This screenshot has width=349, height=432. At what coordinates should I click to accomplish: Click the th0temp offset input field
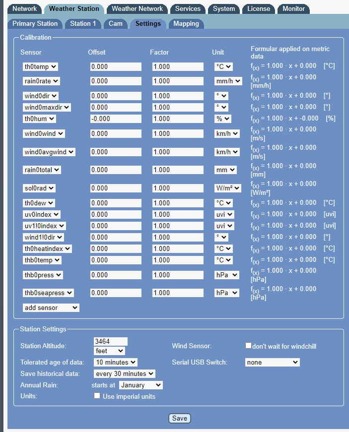pyautogui.click(x=116, y=66)
